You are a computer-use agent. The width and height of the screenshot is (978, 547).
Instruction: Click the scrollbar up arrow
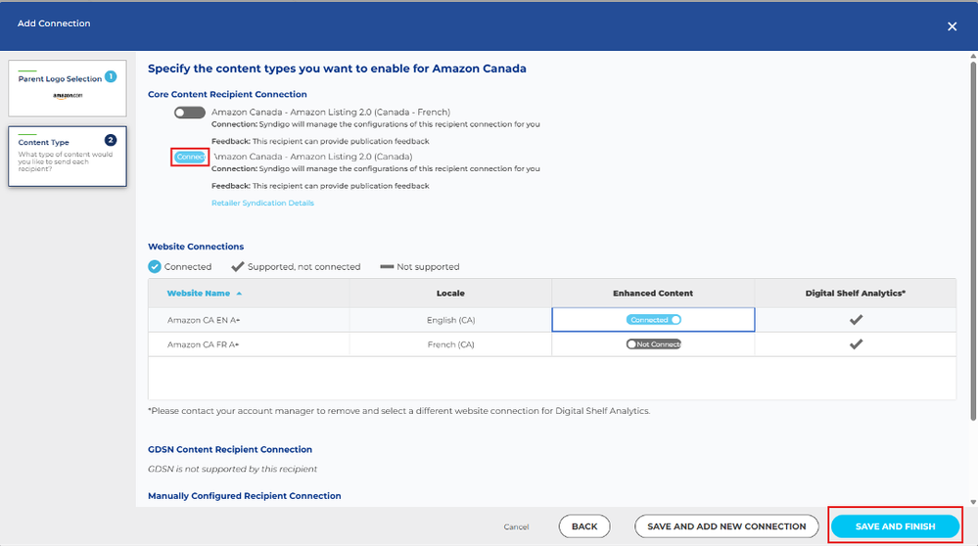point(973,56)
